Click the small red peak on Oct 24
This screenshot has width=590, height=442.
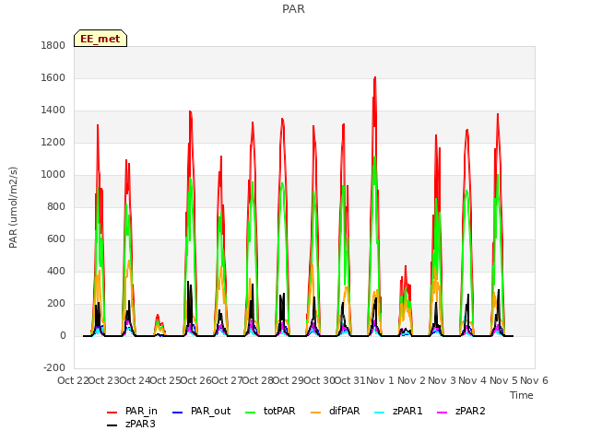pos(158,316)
